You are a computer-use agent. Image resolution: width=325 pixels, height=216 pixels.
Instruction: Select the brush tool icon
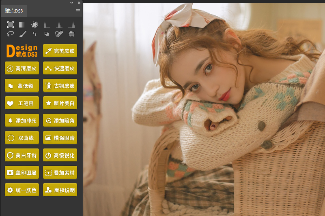pos(23,34)
